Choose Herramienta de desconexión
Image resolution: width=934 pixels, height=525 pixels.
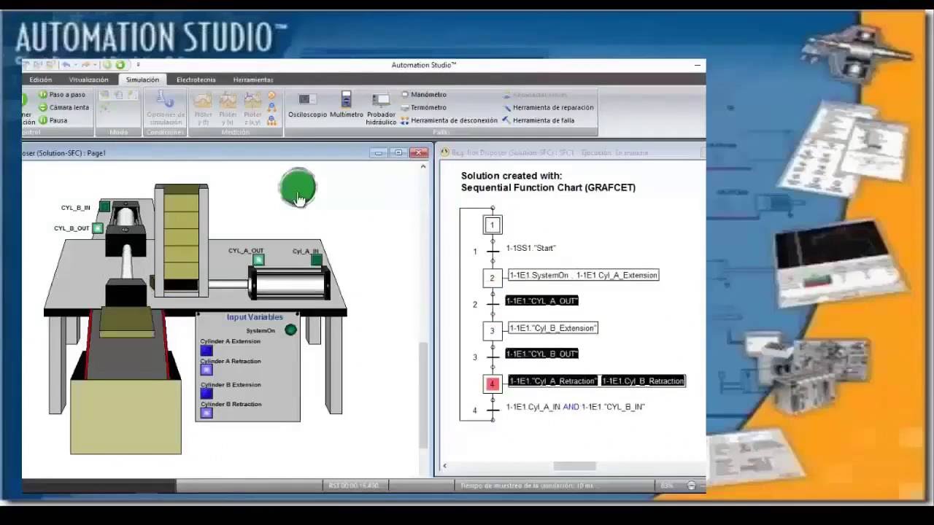(x=449, y=120)
